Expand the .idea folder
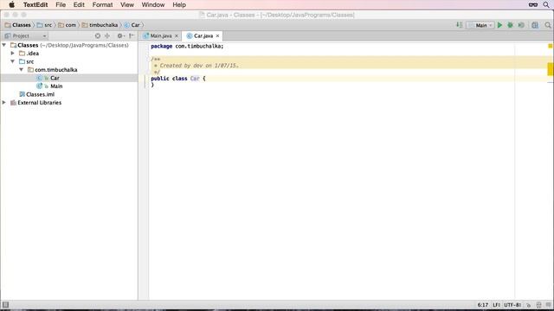Screen dimensions: 554x311 click(x=13, y=54)
